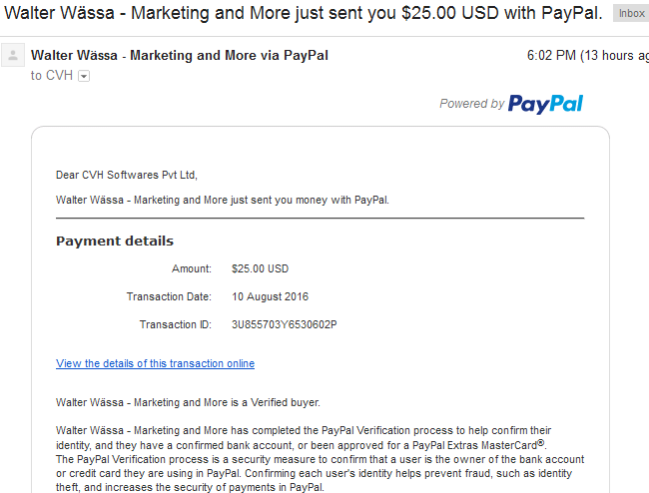
Task: Click the PayPal Extras MasterCard text
Action: click(478, 445)
